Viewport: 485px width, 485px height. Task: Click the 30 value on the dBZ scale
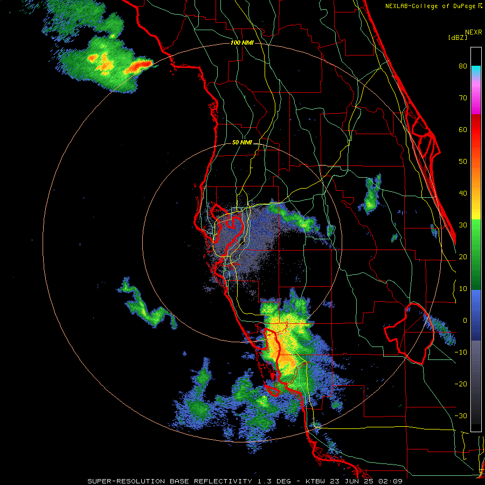463,225
